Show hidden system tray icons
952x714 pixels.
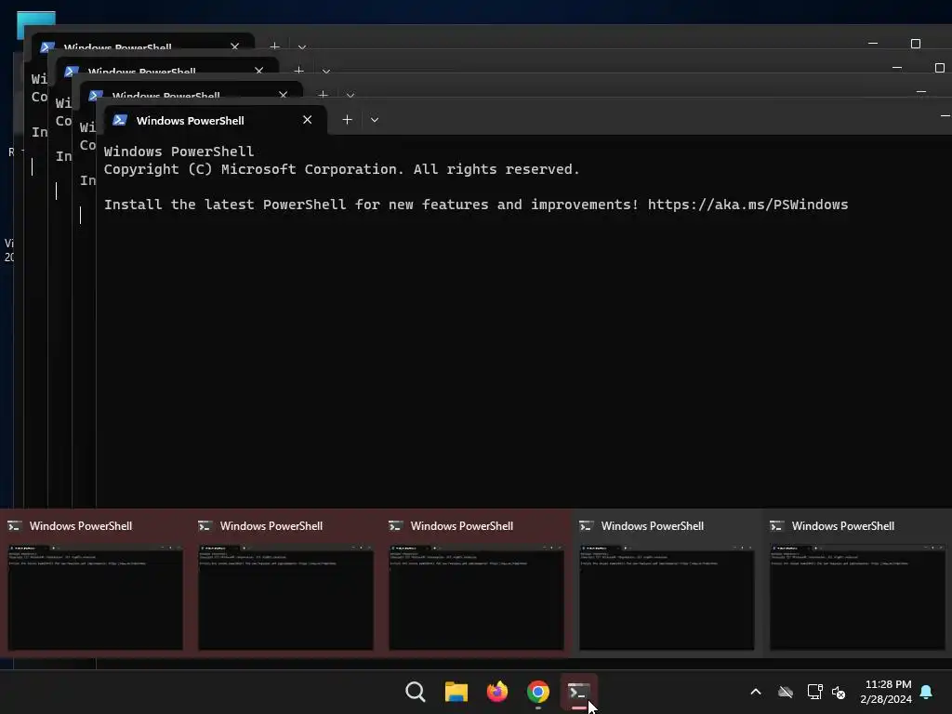point(756,692)
